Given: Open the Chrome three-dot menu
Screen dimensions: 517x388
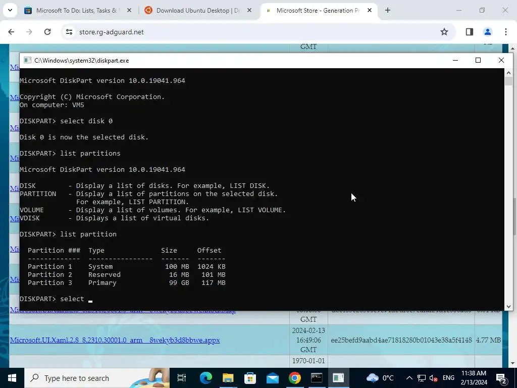Looking at the screenshot, I should 506,32.
